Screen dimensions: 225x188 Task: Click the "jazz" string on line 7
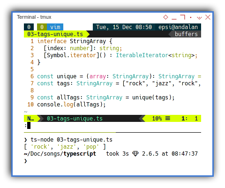[162, 83]
